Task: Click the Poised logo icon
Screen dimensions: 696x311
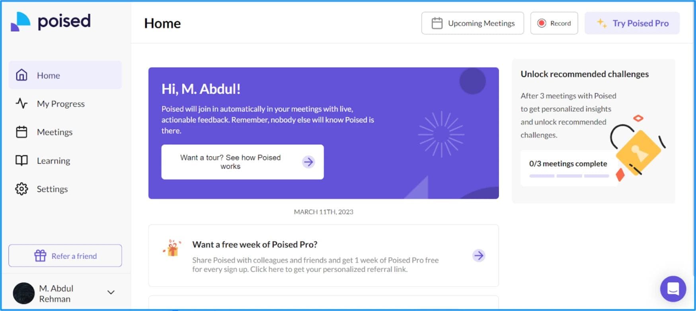Action: coord(20,22)
